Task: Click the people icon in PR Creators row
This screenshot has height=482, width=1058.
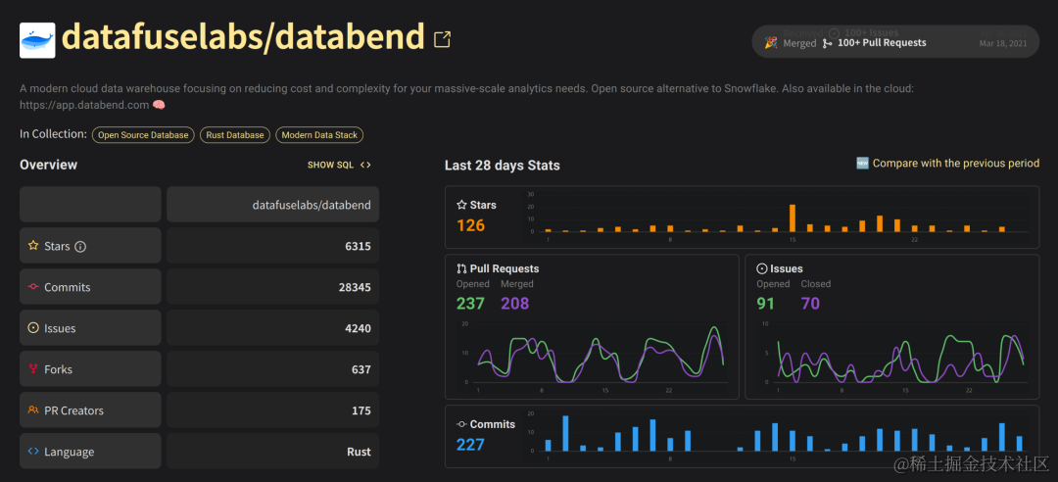Action: click(33, 410)
